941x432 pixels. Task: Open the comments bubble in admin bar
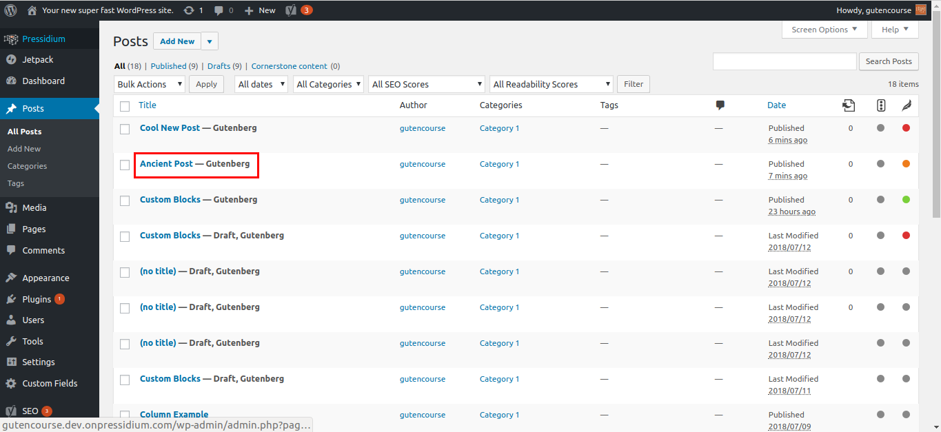click(219, 10)
